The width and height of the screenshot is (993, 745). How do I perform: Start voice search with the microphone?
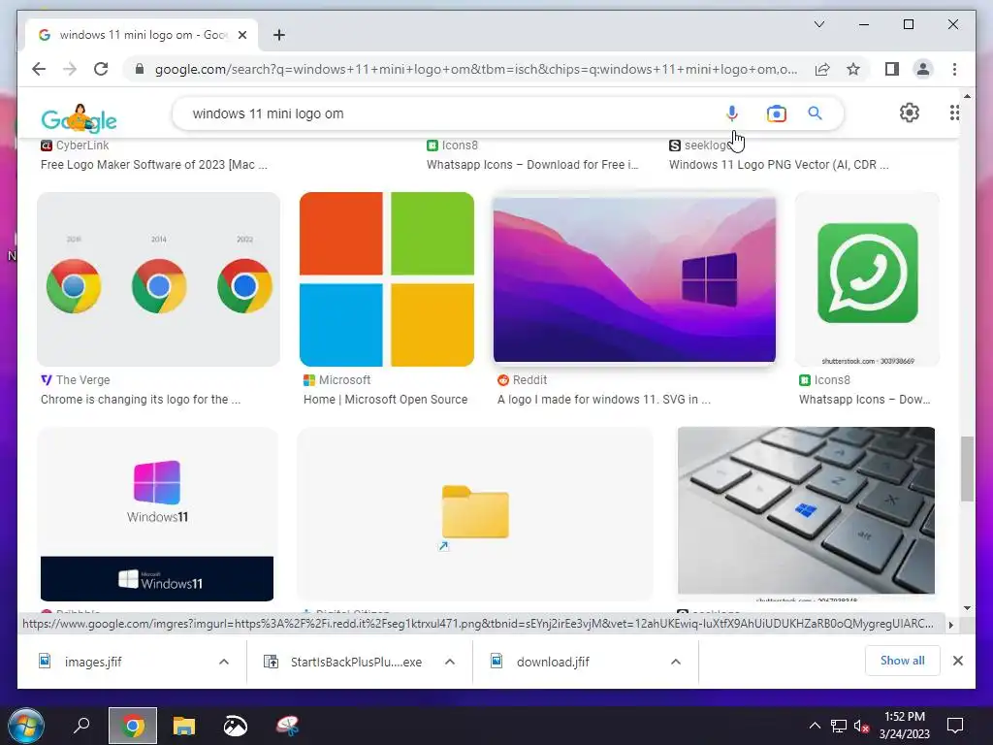click(731, 113)
